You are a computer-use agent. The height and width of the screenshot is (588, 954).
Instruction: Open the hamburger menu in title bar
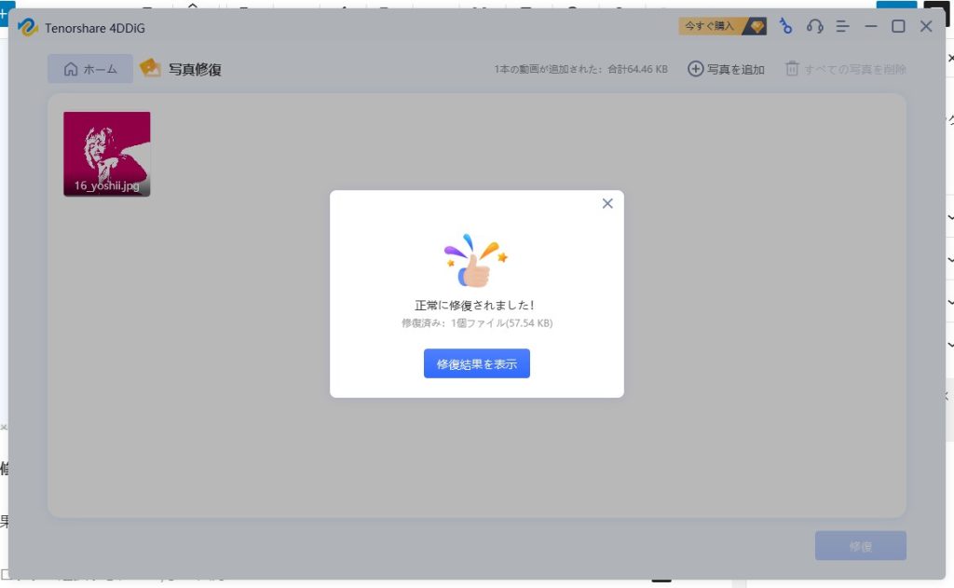pyautogui.click(x=842, y=27)
